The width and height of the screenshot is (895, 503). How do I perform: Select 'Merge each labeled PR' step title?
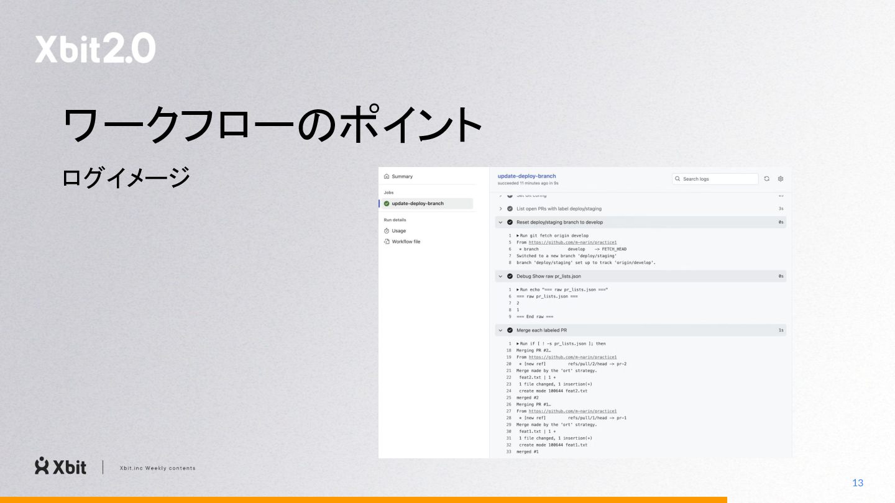(x=541, y=330)
